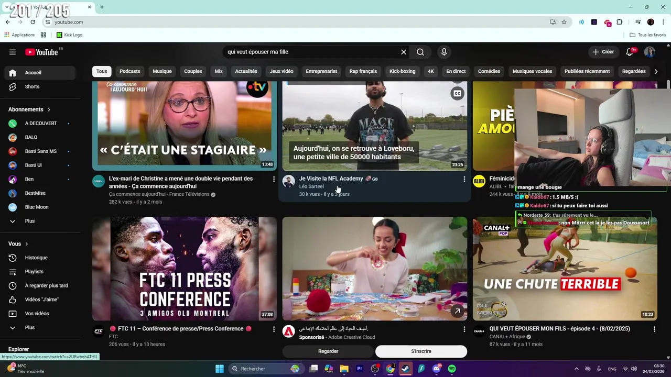Image resolution: width=671 pixels, height=377 pixels.
Task: Click the taskbar Rechercher search box
Action: point(266,369)
